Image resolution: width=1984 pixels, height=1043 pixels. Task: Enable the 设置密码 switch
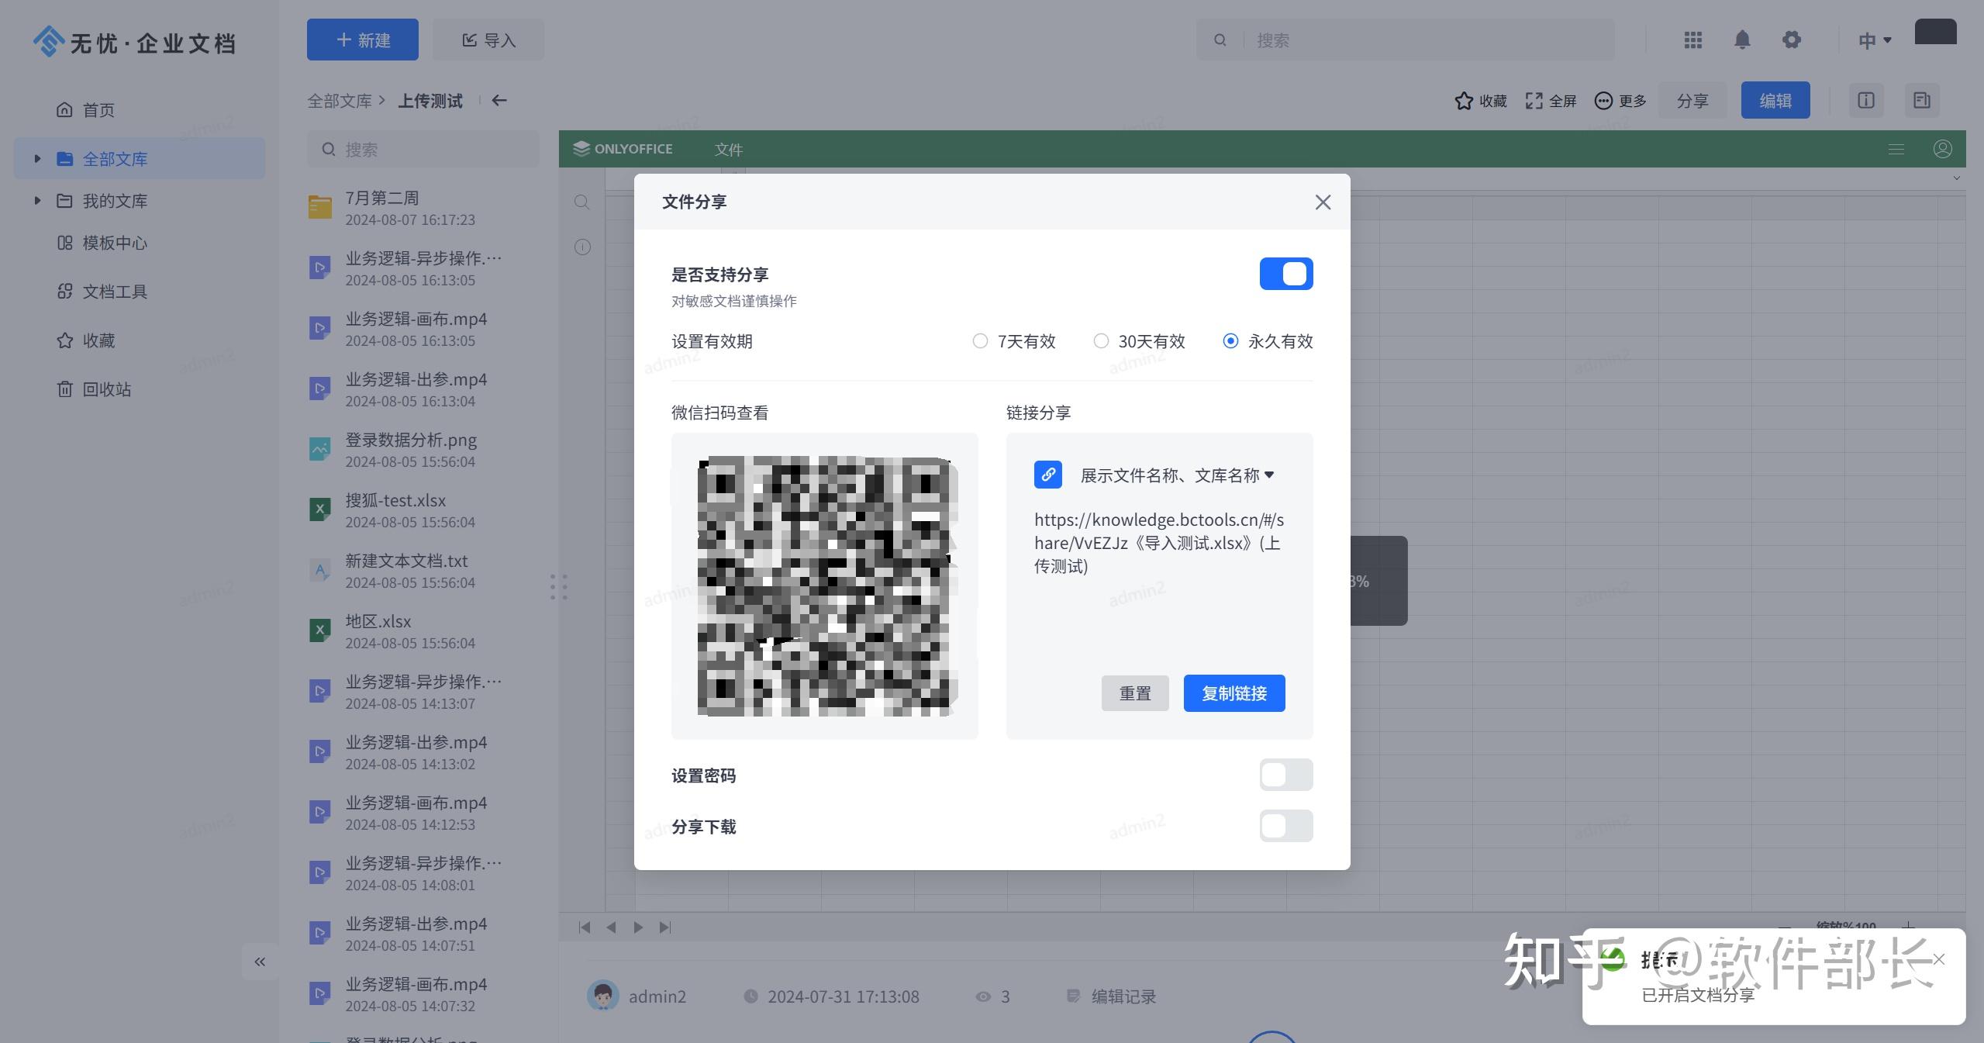[x=1285, y=775]
